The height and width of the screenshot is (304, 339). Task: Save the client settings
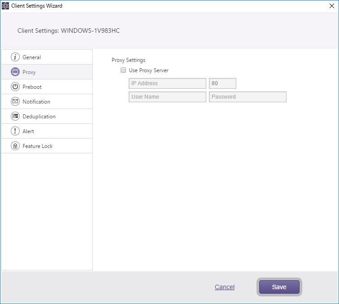[279, 287]
